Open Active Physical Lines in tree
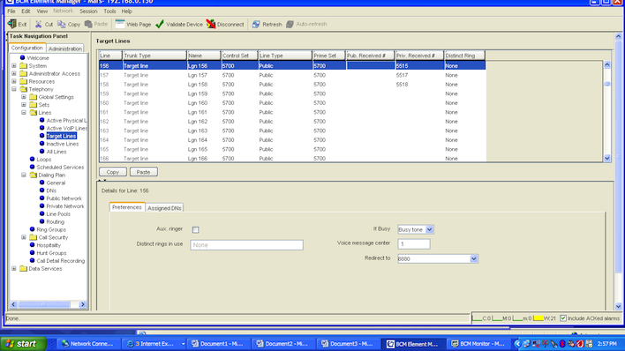 [66, 120]
